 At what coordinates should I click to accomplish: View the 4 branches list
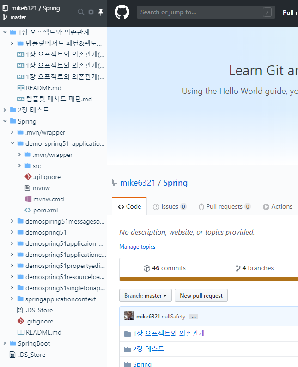click(255, 268)
